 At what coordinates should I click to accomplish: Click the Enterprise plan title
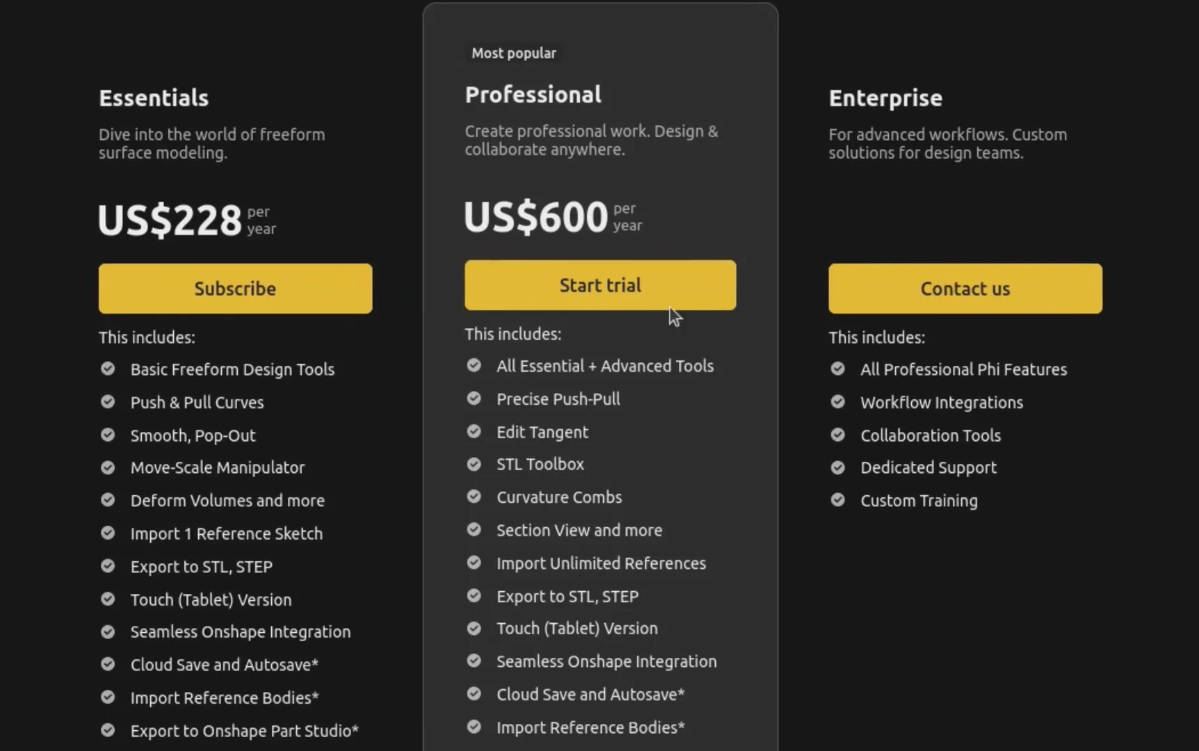[885, 98]
